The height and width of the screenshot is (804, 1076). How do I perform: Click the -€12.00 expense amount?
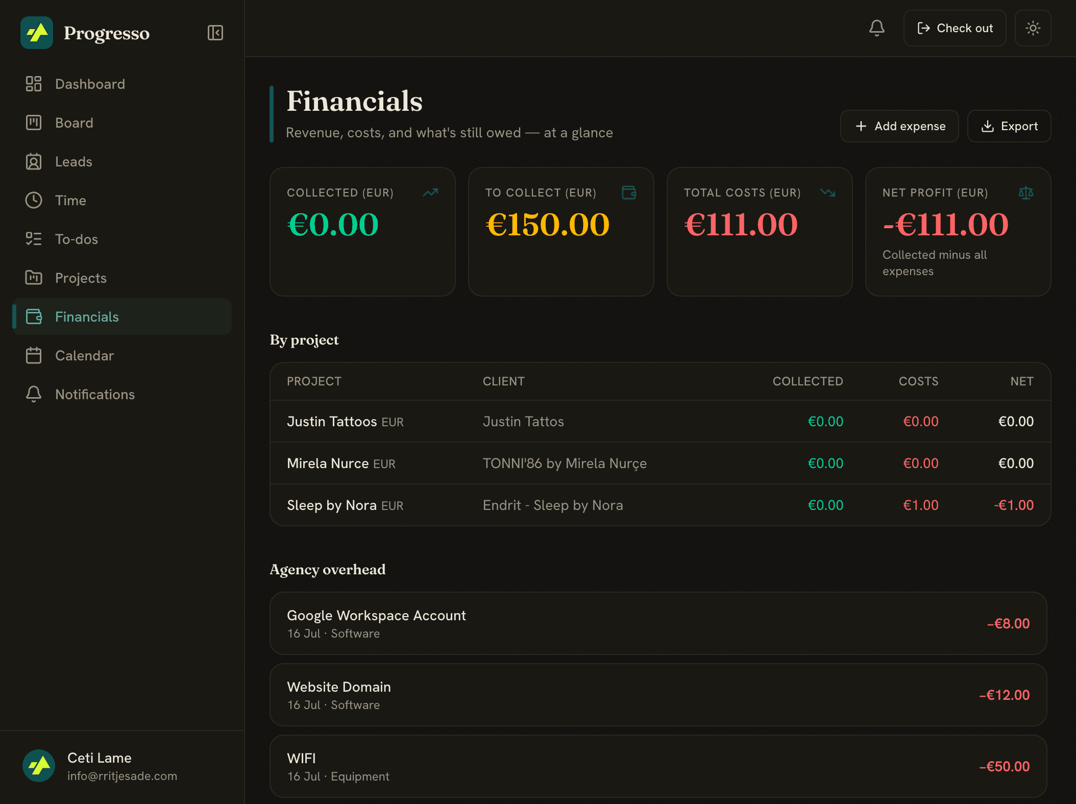(1004, 695)
